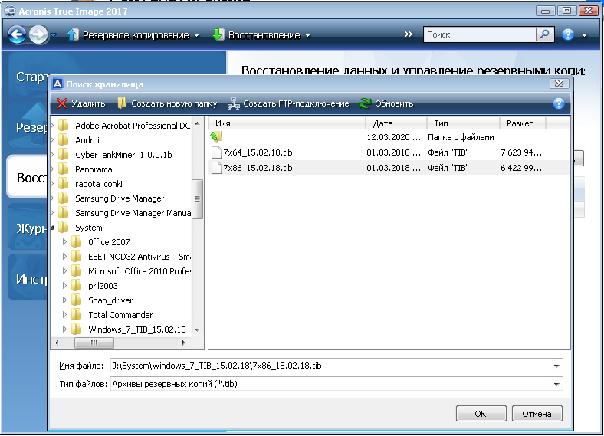Select Snap_driver folder

tap(102, 300)
